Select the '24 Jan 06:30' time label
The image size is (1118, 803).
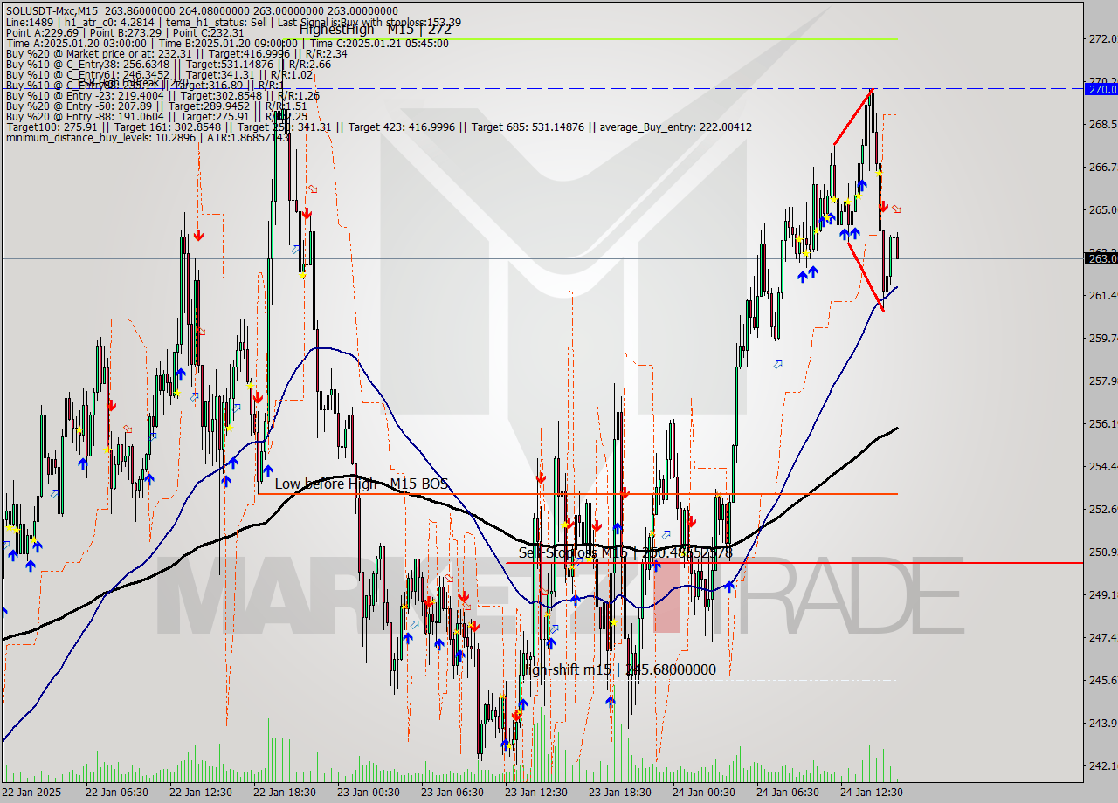[788, 793]
